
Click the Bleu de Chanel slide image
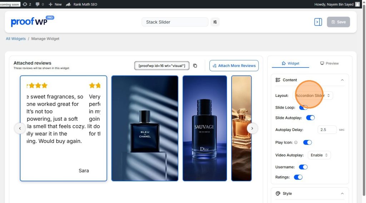pos(145,128)
